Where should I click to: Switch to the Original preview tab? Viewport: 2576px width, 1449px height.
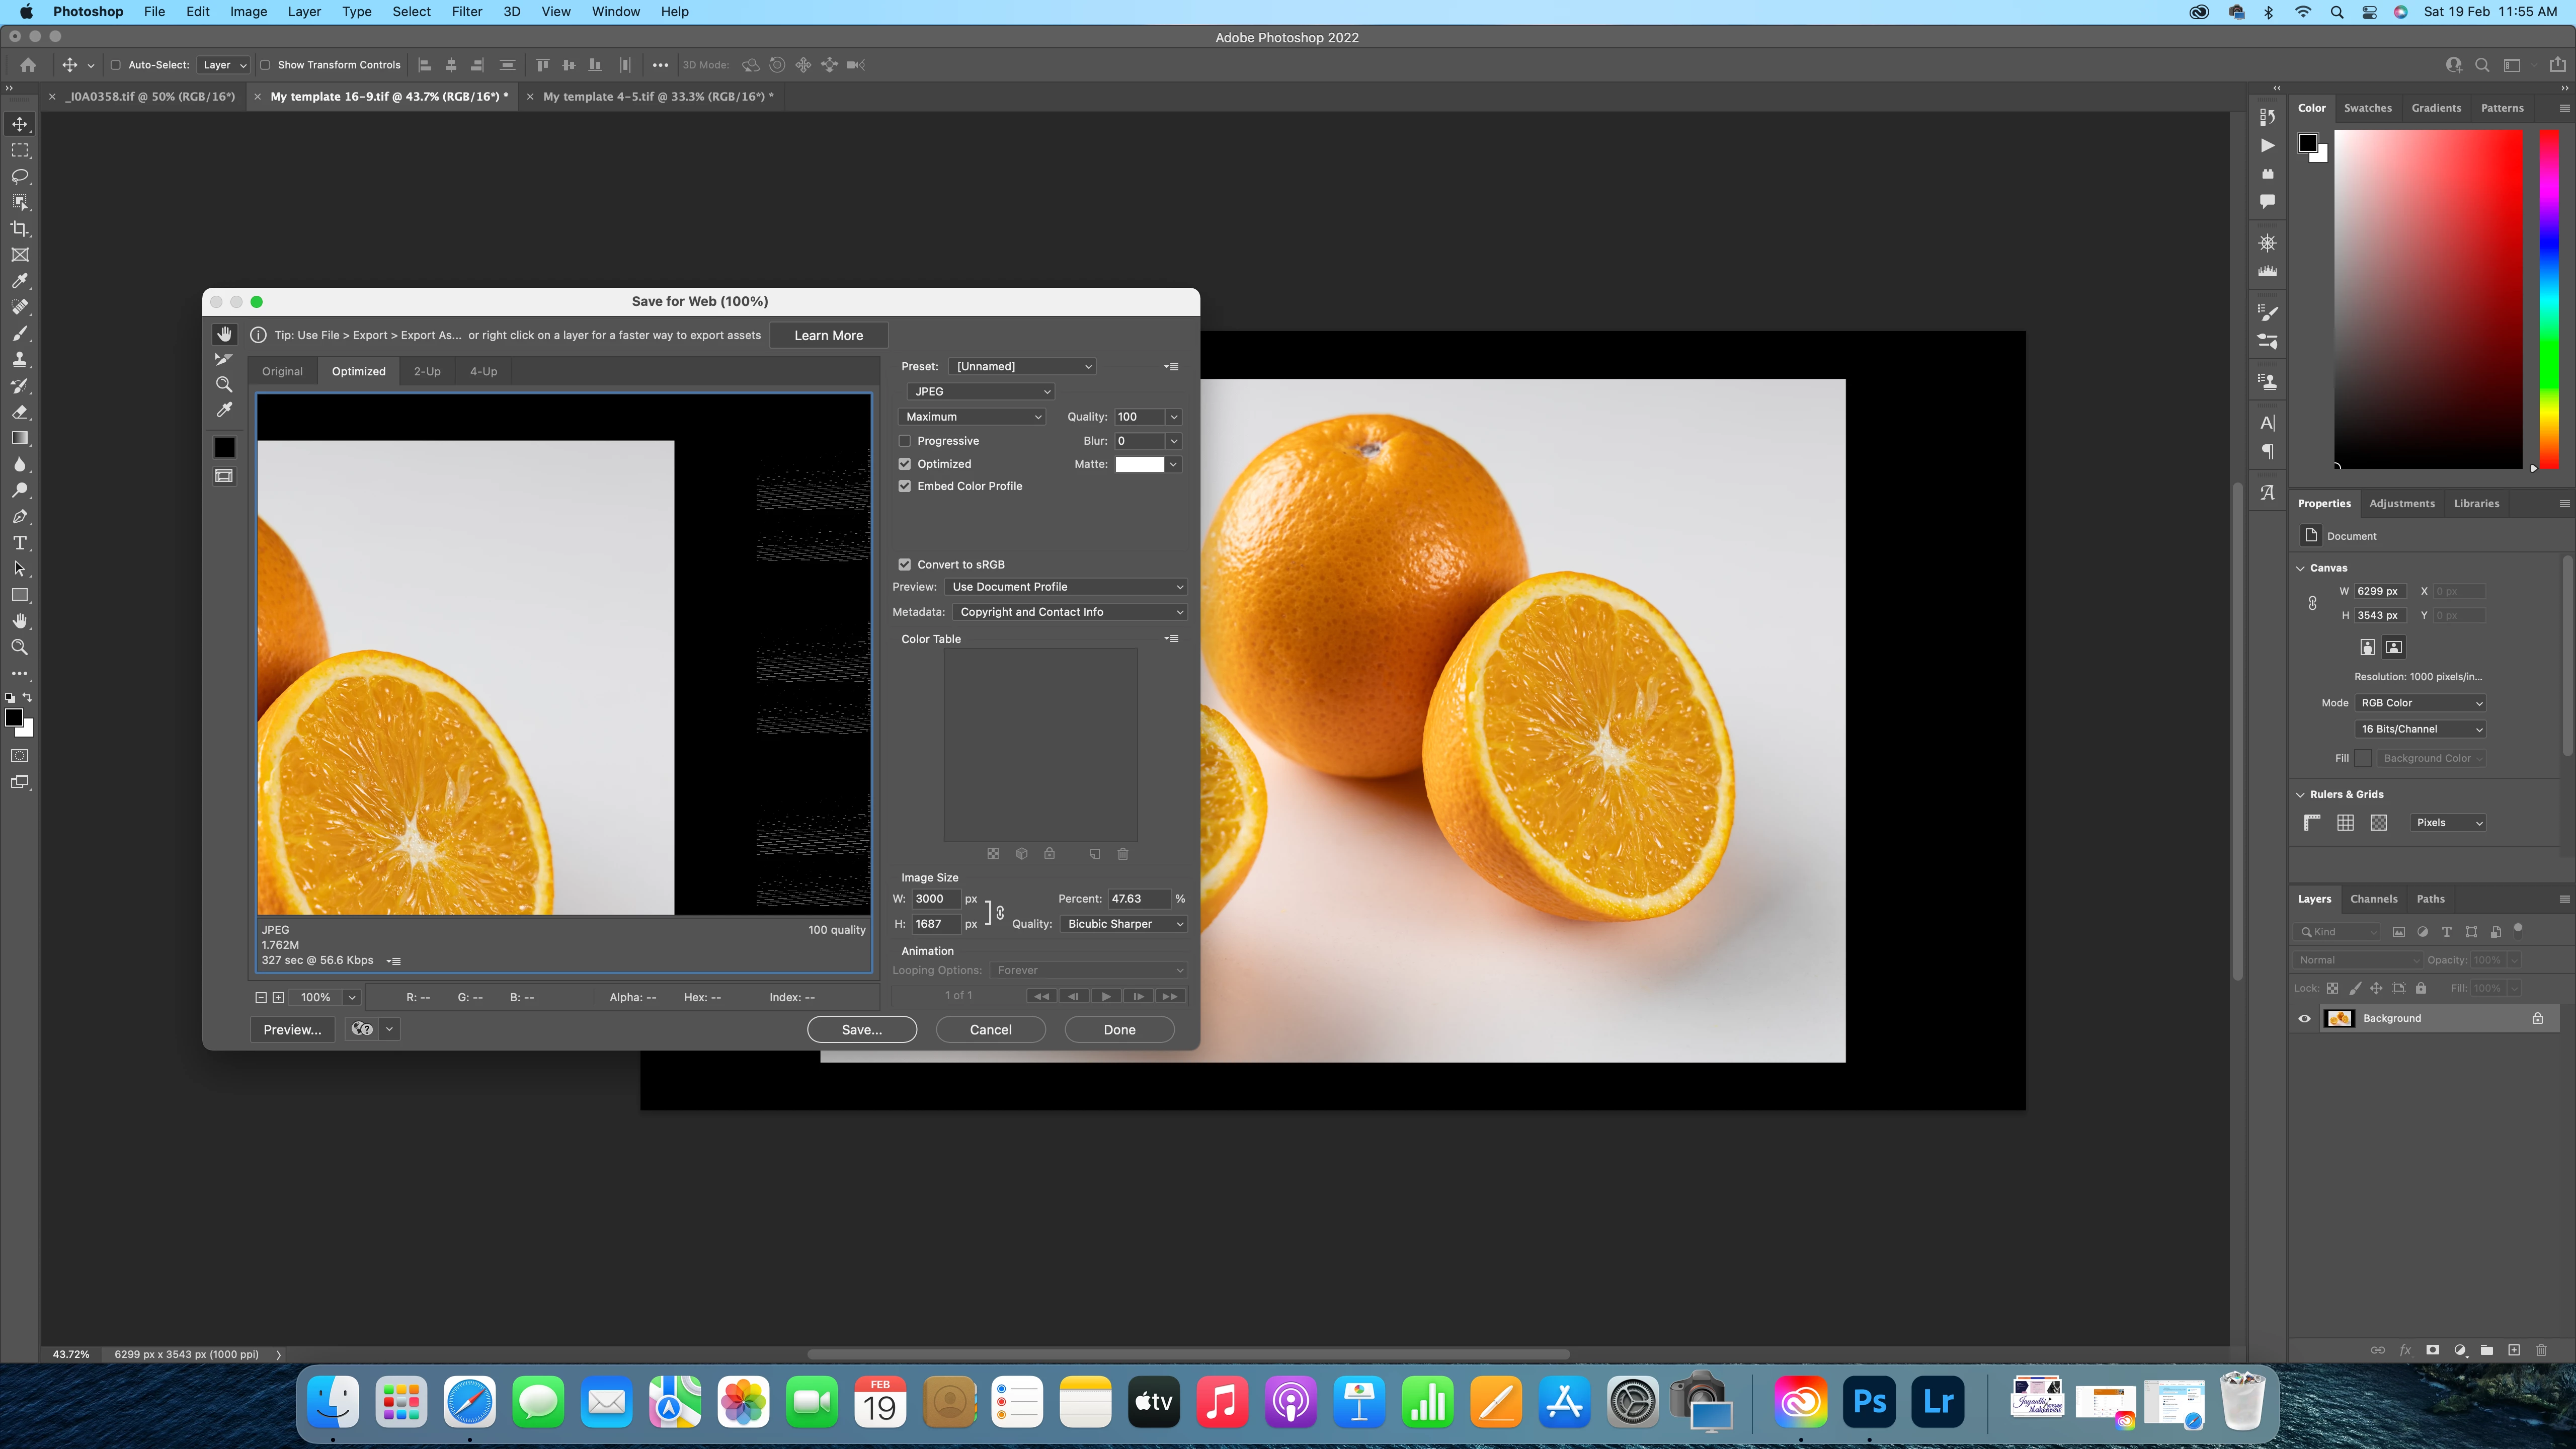282,371
